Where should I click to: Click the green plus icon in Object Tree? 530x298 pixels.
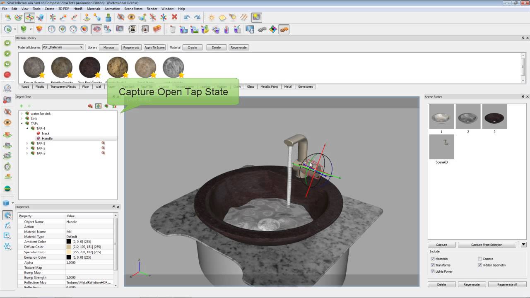21,106
